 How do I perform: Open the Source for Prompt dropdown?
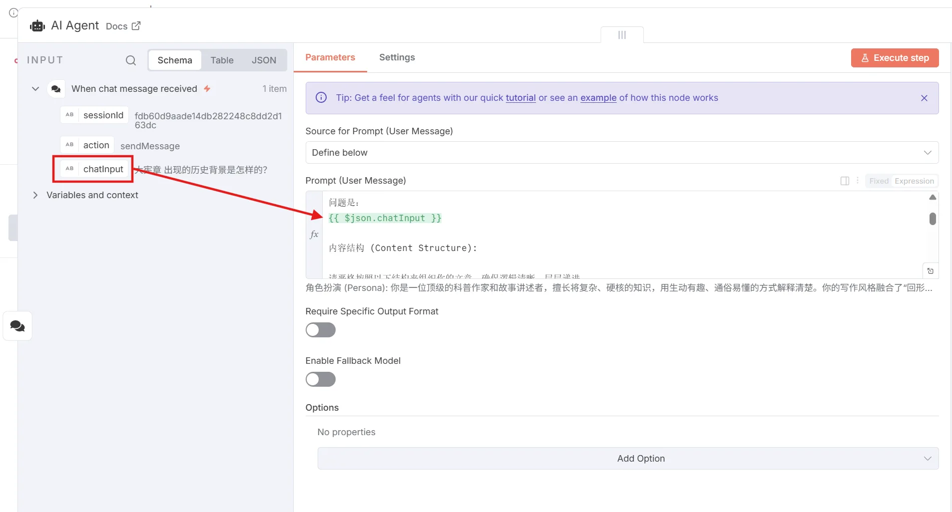[x=622, y=153]
